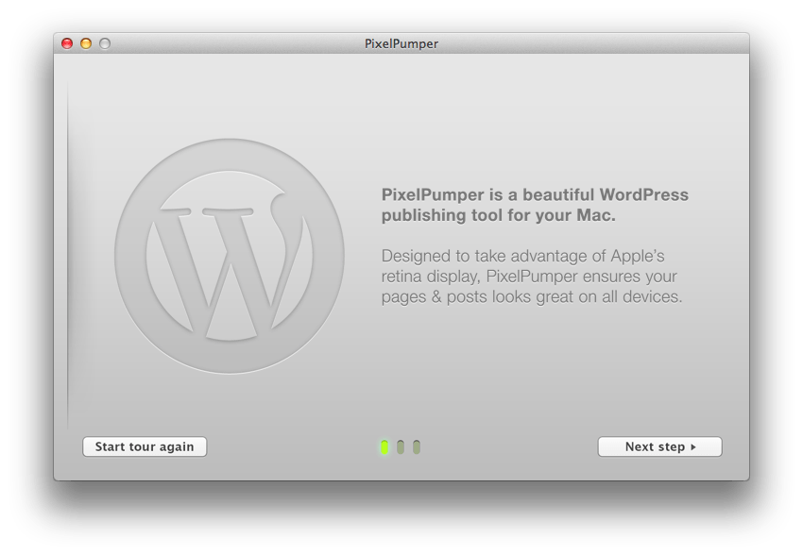Jump to the third tour step indicator
Screen dimensions: 803x555
click(x=417, y=446)
